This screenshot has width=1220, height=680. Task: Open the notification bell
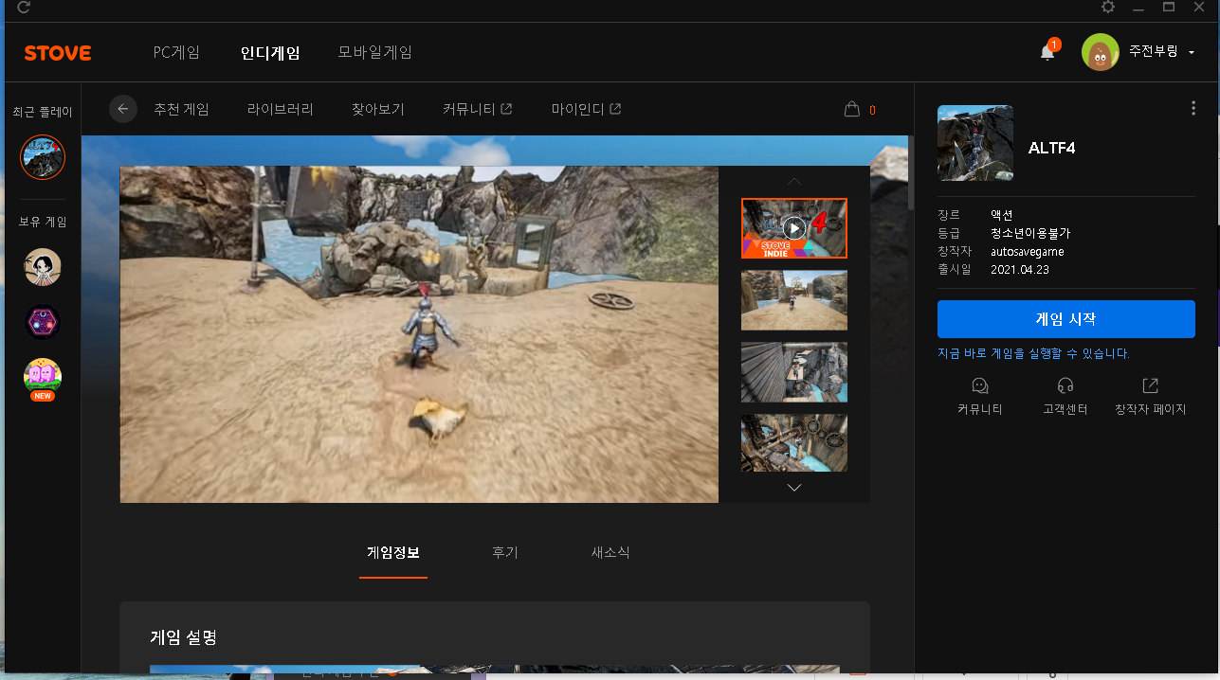(1047, 52)
